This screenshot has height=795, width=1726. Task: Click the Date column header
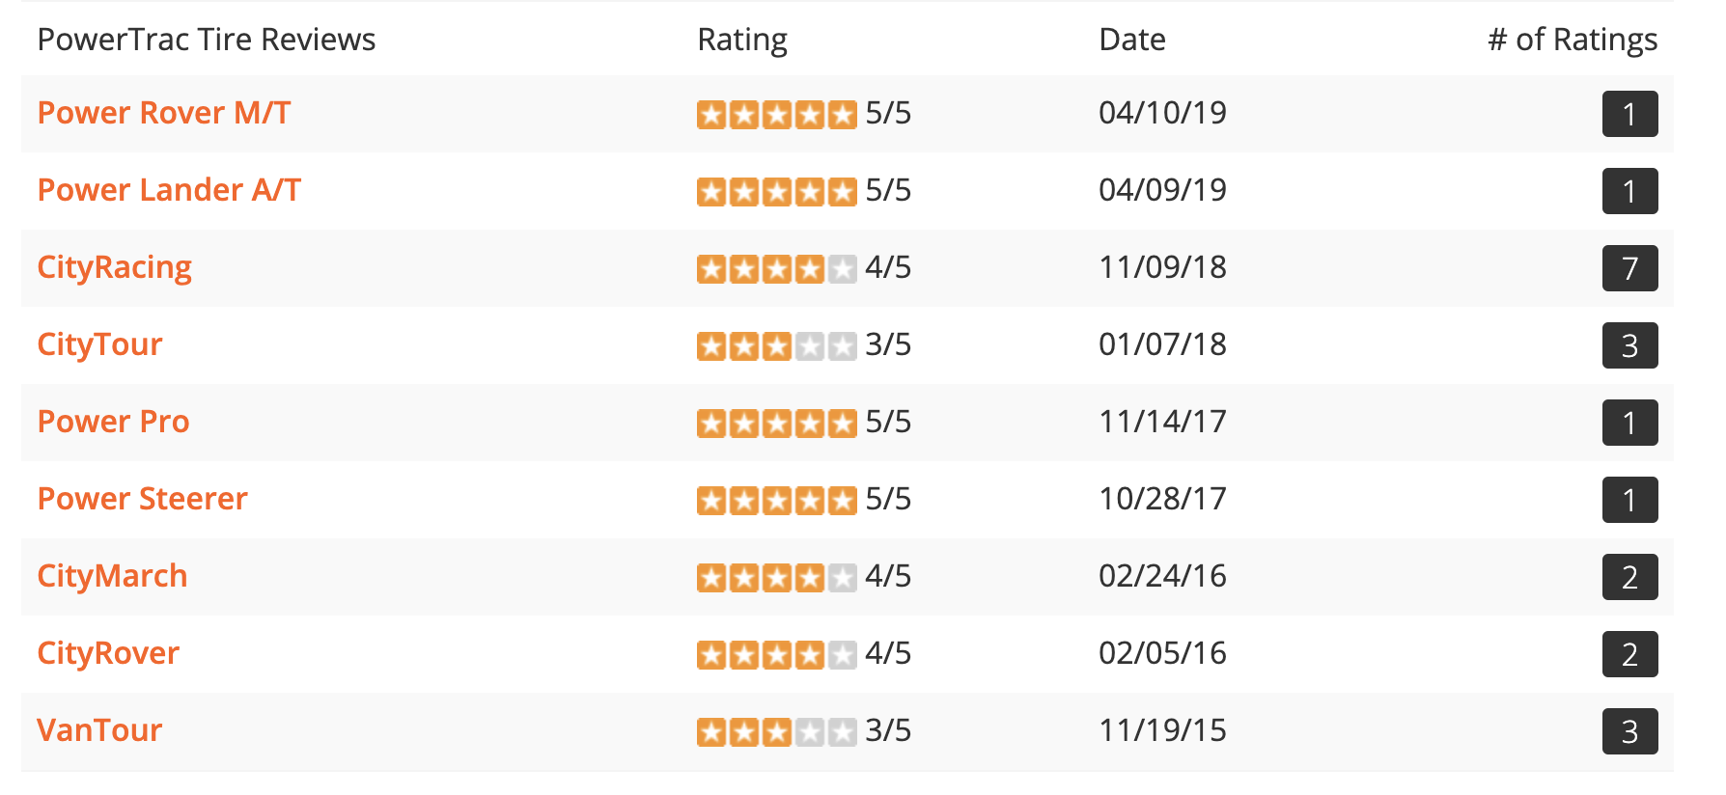coord(1132,40)
